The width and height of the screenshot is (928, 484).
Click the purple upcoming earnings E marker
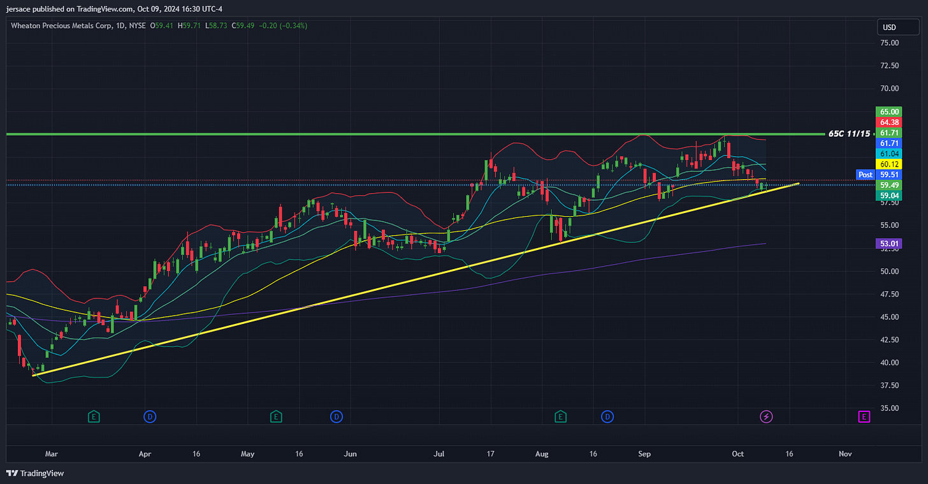(864, 416)
